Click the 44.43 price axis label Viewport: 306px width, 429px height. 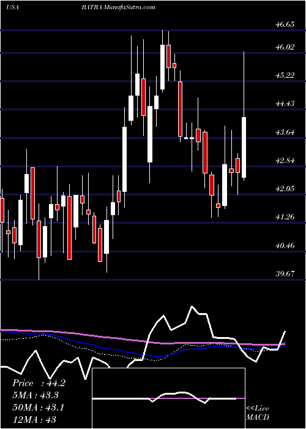pos(285,104)
